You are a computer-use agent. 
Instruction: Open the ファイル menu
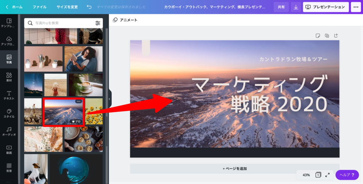click(x=40, y=7)
